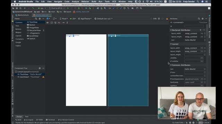The height and width of the screenshot is (124, 222).
Task: Click the search everywhere magnifier in toolbar
Action: point(141,8)
